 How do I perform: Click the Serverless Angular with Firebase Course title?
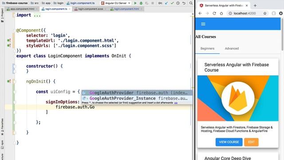[237, 67]
